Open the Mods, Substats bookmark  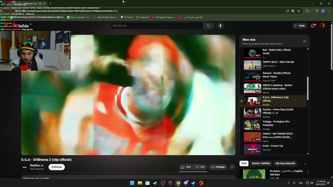pos(78,17)
